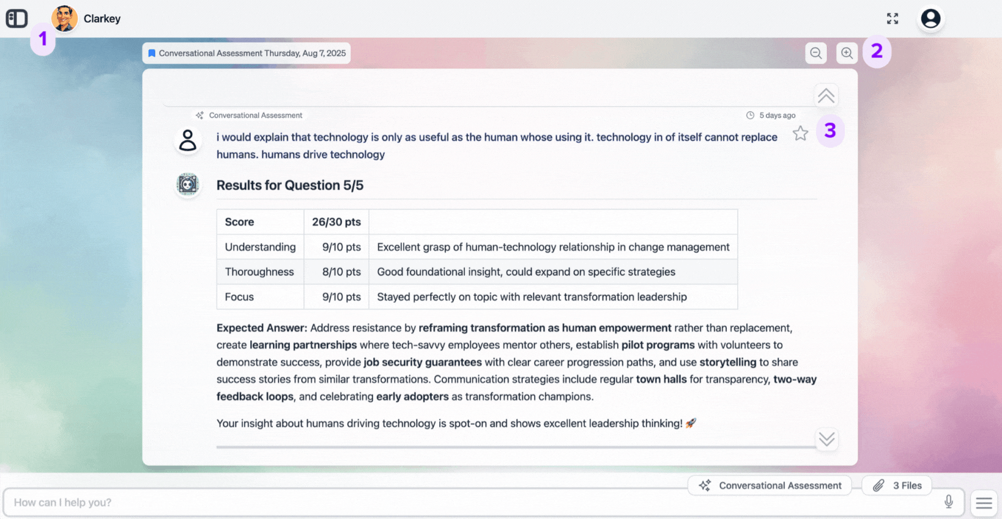
Task: Click the sparkle icon beside Conversational Assessment label
Action: click(199, 115)
